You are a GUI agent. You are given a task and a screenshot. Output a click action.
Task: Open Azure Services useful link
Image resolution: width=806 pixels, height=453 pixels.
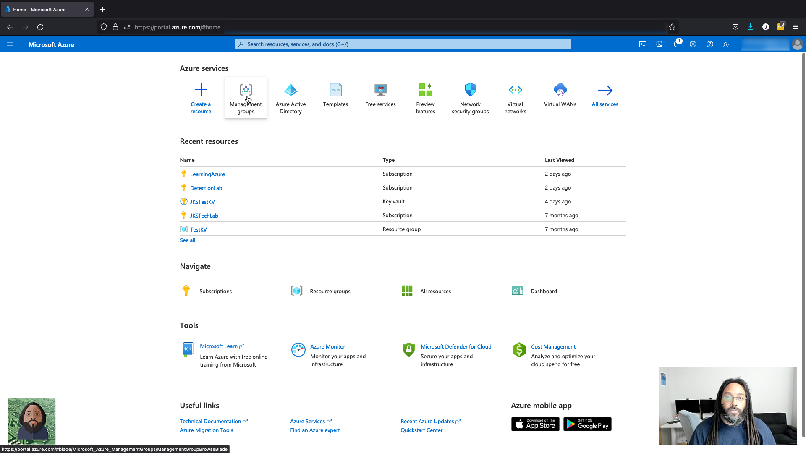(x=311, y=421)
